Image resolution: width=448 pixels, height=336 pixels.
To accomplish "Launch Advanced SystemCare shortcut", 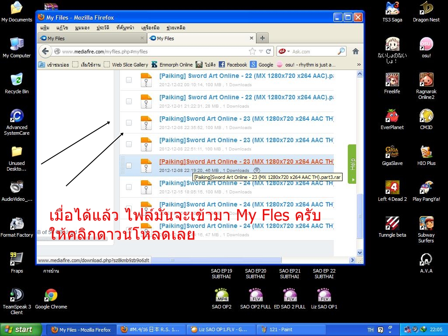I will (x=17, y=122).
